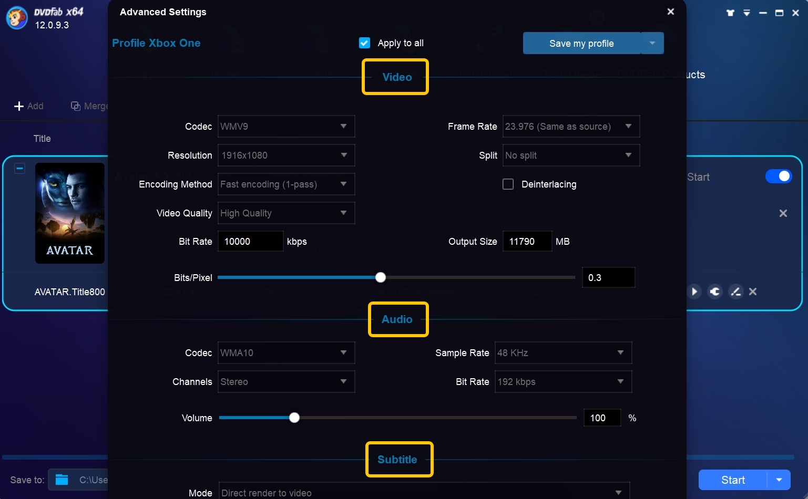Open the video edit pencil icon
Image resolution: width=808 pixels, height=499 pixels.
point(735,292)
